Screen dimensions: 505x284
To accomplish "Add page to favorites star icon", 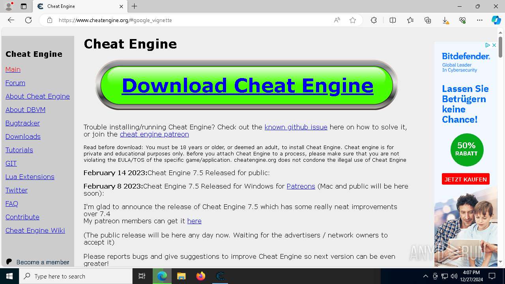I will [x=353, y=20].
